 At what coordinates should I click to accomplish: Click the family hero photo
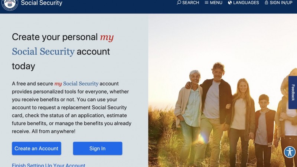(222, 90)
